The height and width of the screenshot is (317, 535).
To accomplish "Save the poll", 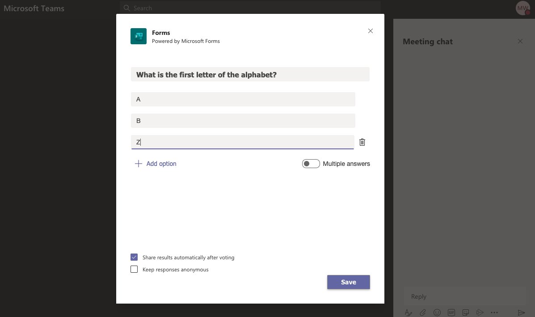I will pos(348,282).
